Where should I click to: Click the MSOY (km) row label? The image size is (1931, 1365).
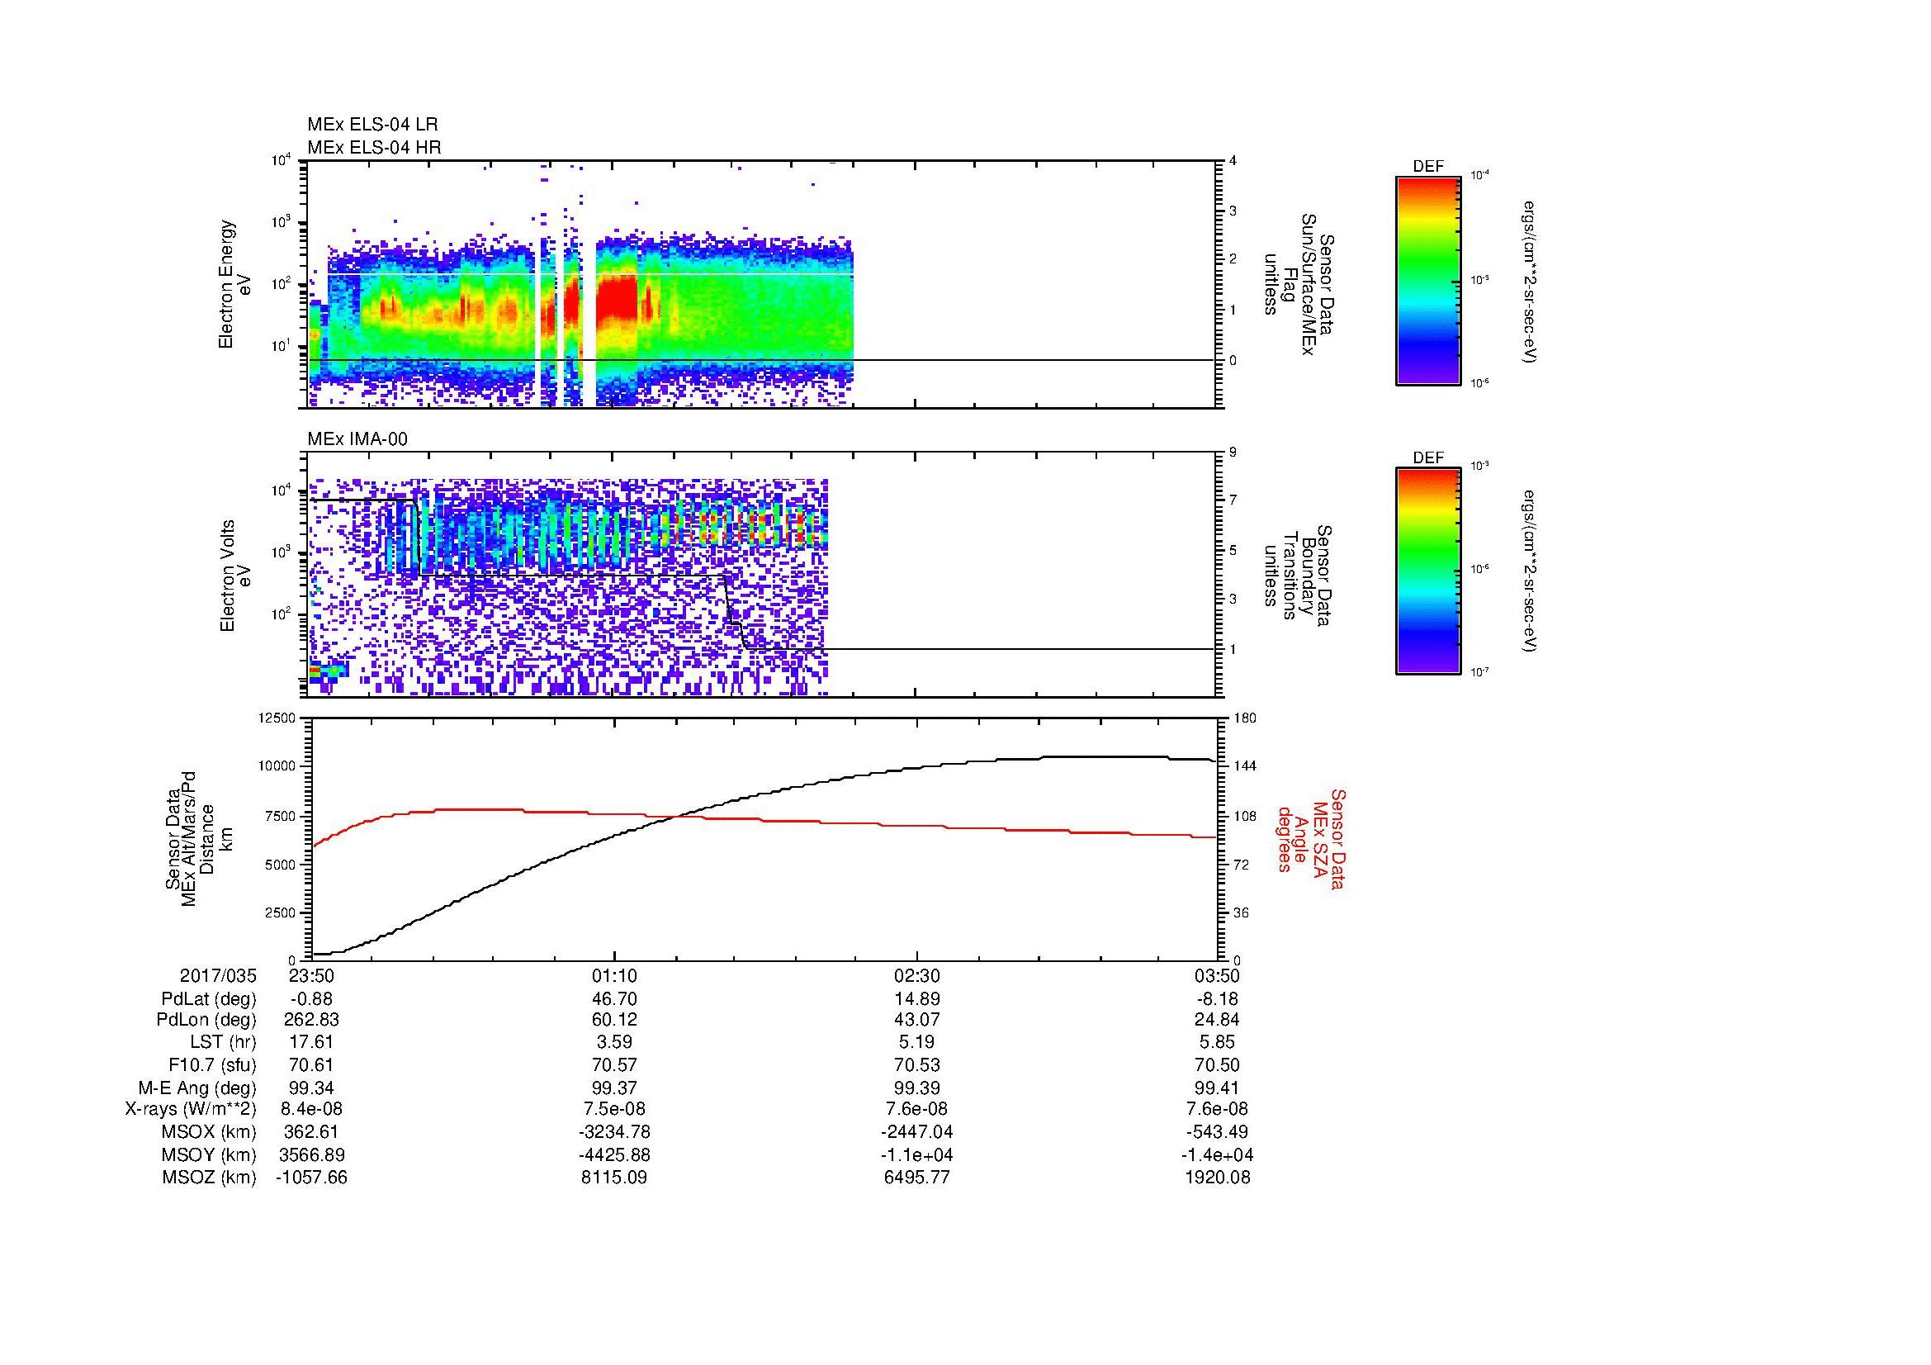[210, 1154]
